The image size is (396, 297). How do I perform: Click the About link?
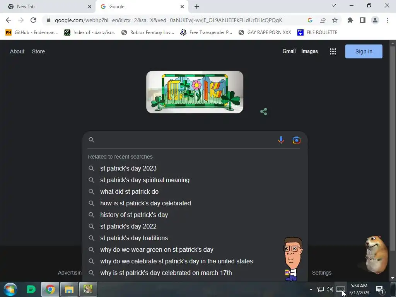pyautogui.click(x=17, y=51)
